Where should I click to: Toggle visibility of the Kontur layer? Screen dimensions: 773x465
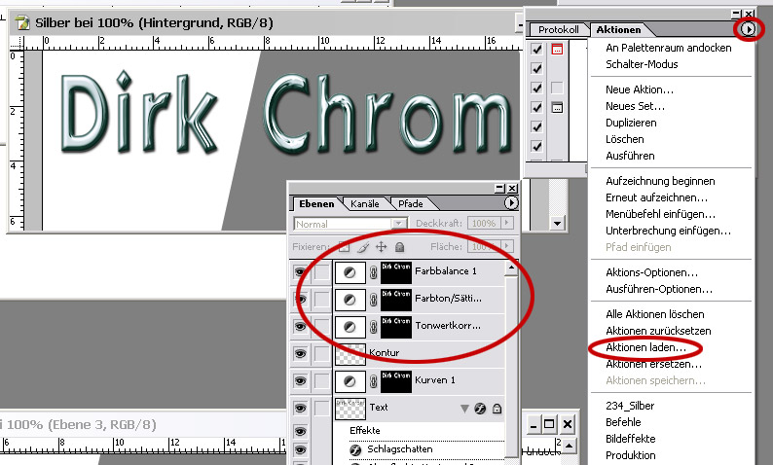point(301,353)
